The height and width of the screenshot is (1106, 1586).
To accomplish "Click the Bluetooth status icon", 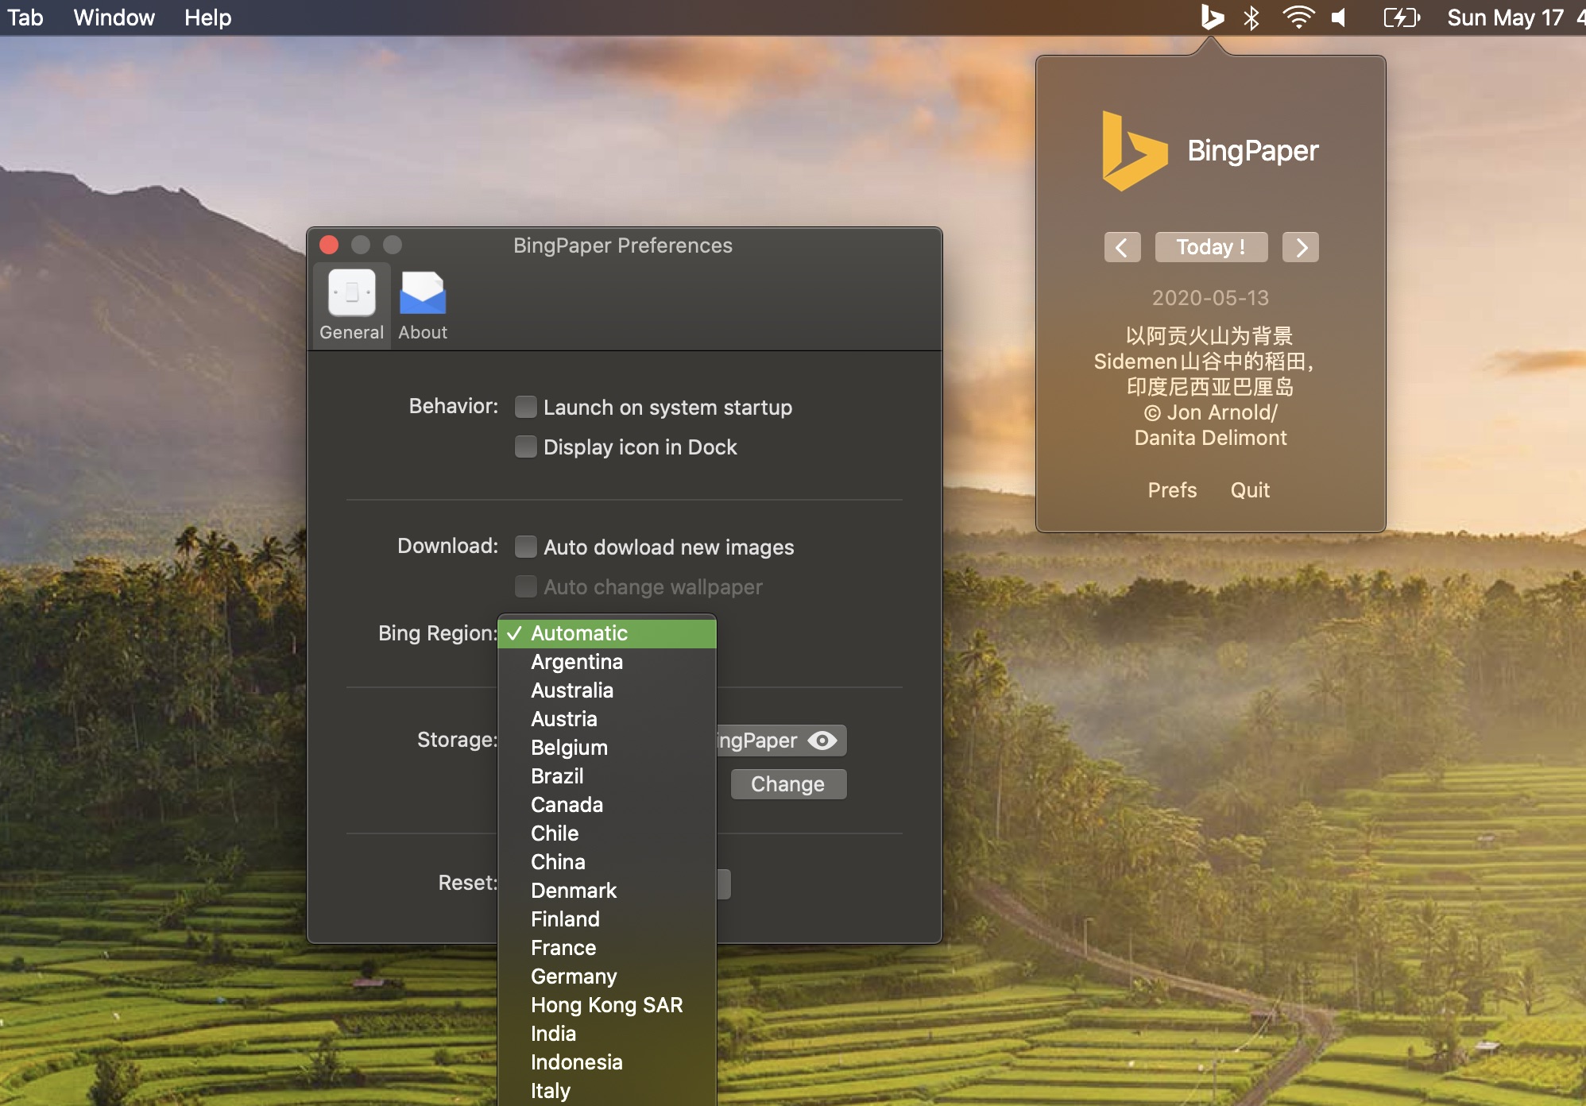I will 1251,17.
